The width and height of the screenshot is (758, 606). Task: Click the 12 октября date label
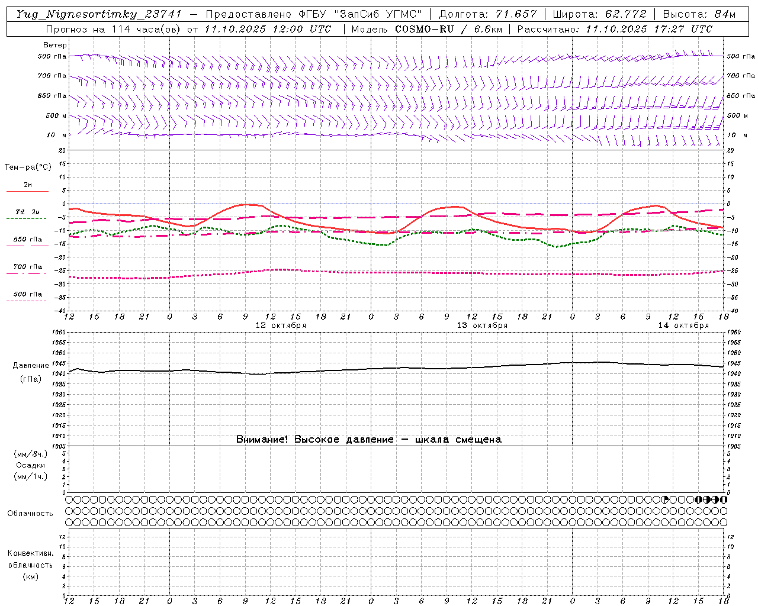(x=281, y=325)
